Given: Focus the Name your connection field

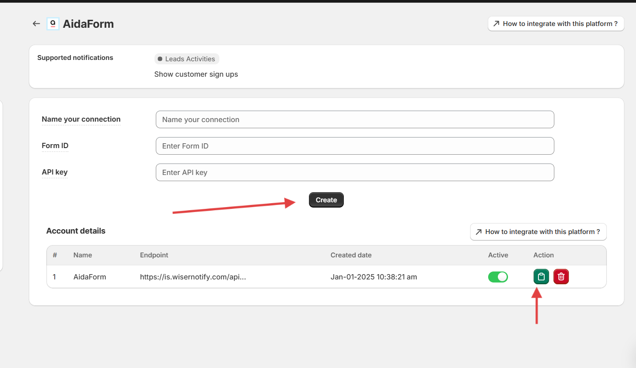Looking at the screenshot, I should [x=354, y=119].
